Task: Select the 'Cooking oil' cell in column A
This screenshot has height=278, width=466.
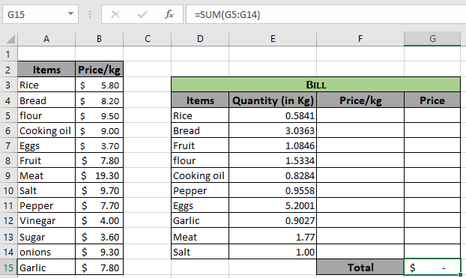Action: click(x=46, y=130)
